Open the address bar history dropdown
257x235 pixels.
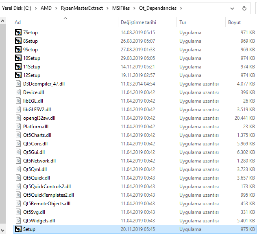tap(232, 9)
